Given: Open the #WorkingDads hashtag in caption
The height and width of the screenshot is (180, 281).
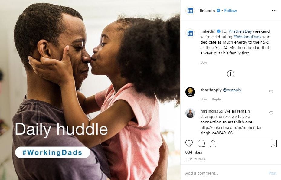Looking at the screenshot, I should (x=247, y=37).
